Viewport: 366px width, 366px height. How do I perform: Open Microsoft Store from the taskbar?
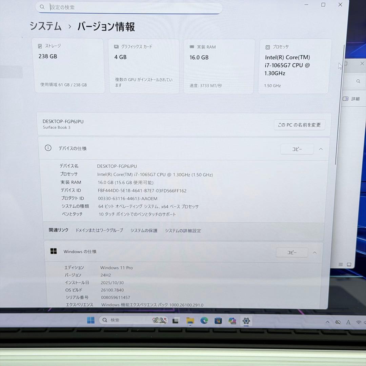point(218,321)
